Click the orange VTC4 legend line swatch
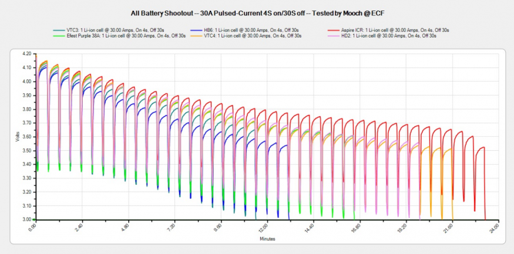 (196, 36)
